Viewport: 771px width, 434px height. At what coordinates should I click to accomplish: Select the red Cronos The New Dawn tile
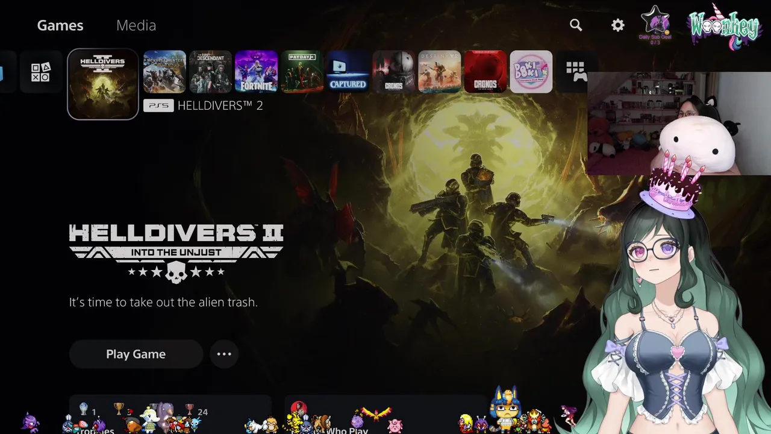[x=485, y=72]
